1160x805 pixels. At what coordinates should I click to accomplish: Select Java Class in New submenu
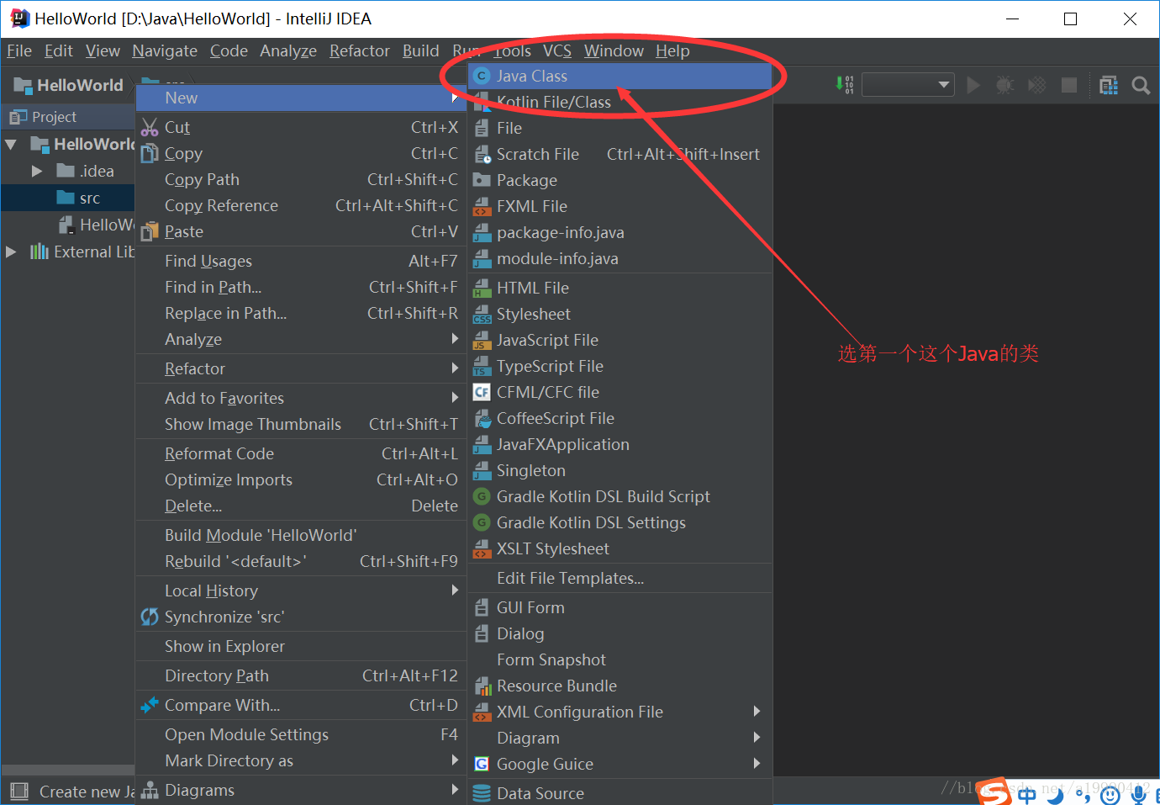[620, 76]
